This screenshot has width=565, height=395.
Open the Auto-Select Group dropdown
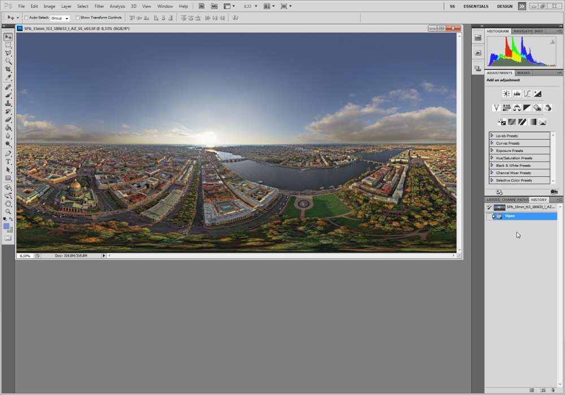60,18
